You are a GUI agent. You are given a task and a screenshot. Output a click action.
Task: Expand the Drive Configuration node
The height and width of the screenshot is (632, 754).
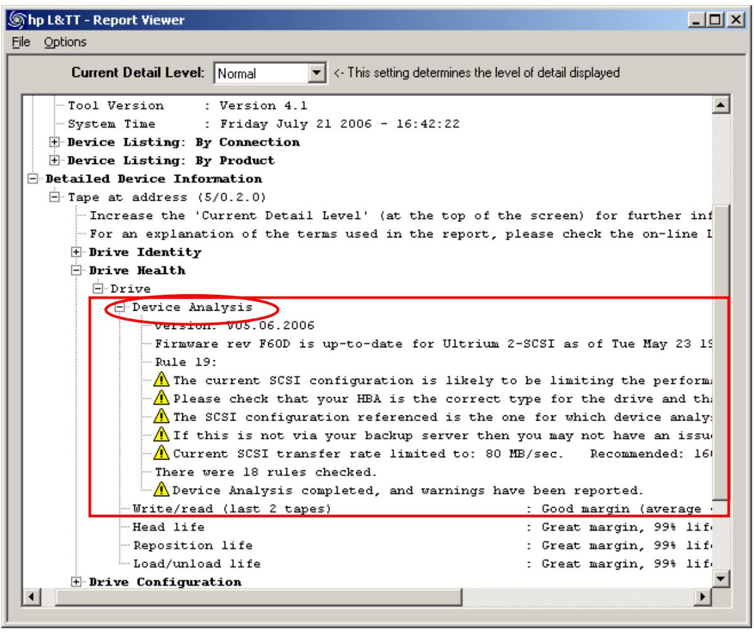(x=76, y=582)
